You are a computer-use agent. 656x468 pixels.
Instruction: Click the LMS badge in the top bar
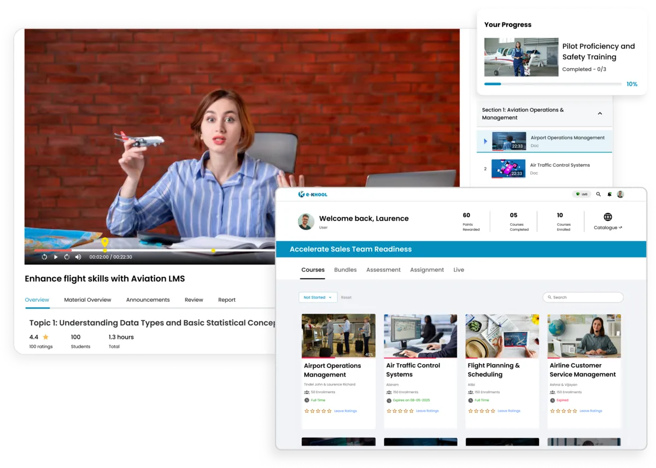point(581,194)
